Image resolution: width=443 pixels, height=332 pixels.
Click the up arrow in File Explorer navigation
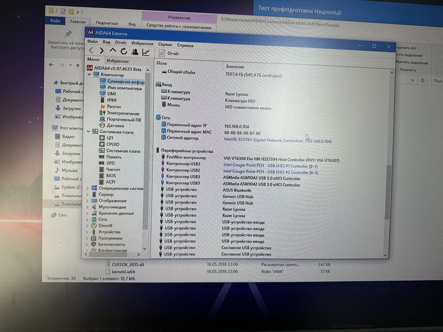(78, 66)
